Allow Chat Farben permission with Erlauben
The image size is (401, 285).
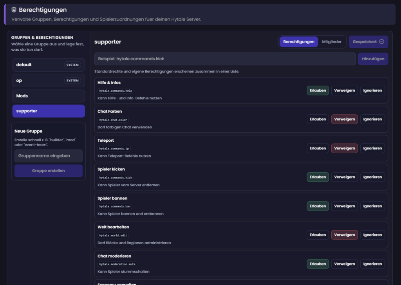click(x=318, y=119)
